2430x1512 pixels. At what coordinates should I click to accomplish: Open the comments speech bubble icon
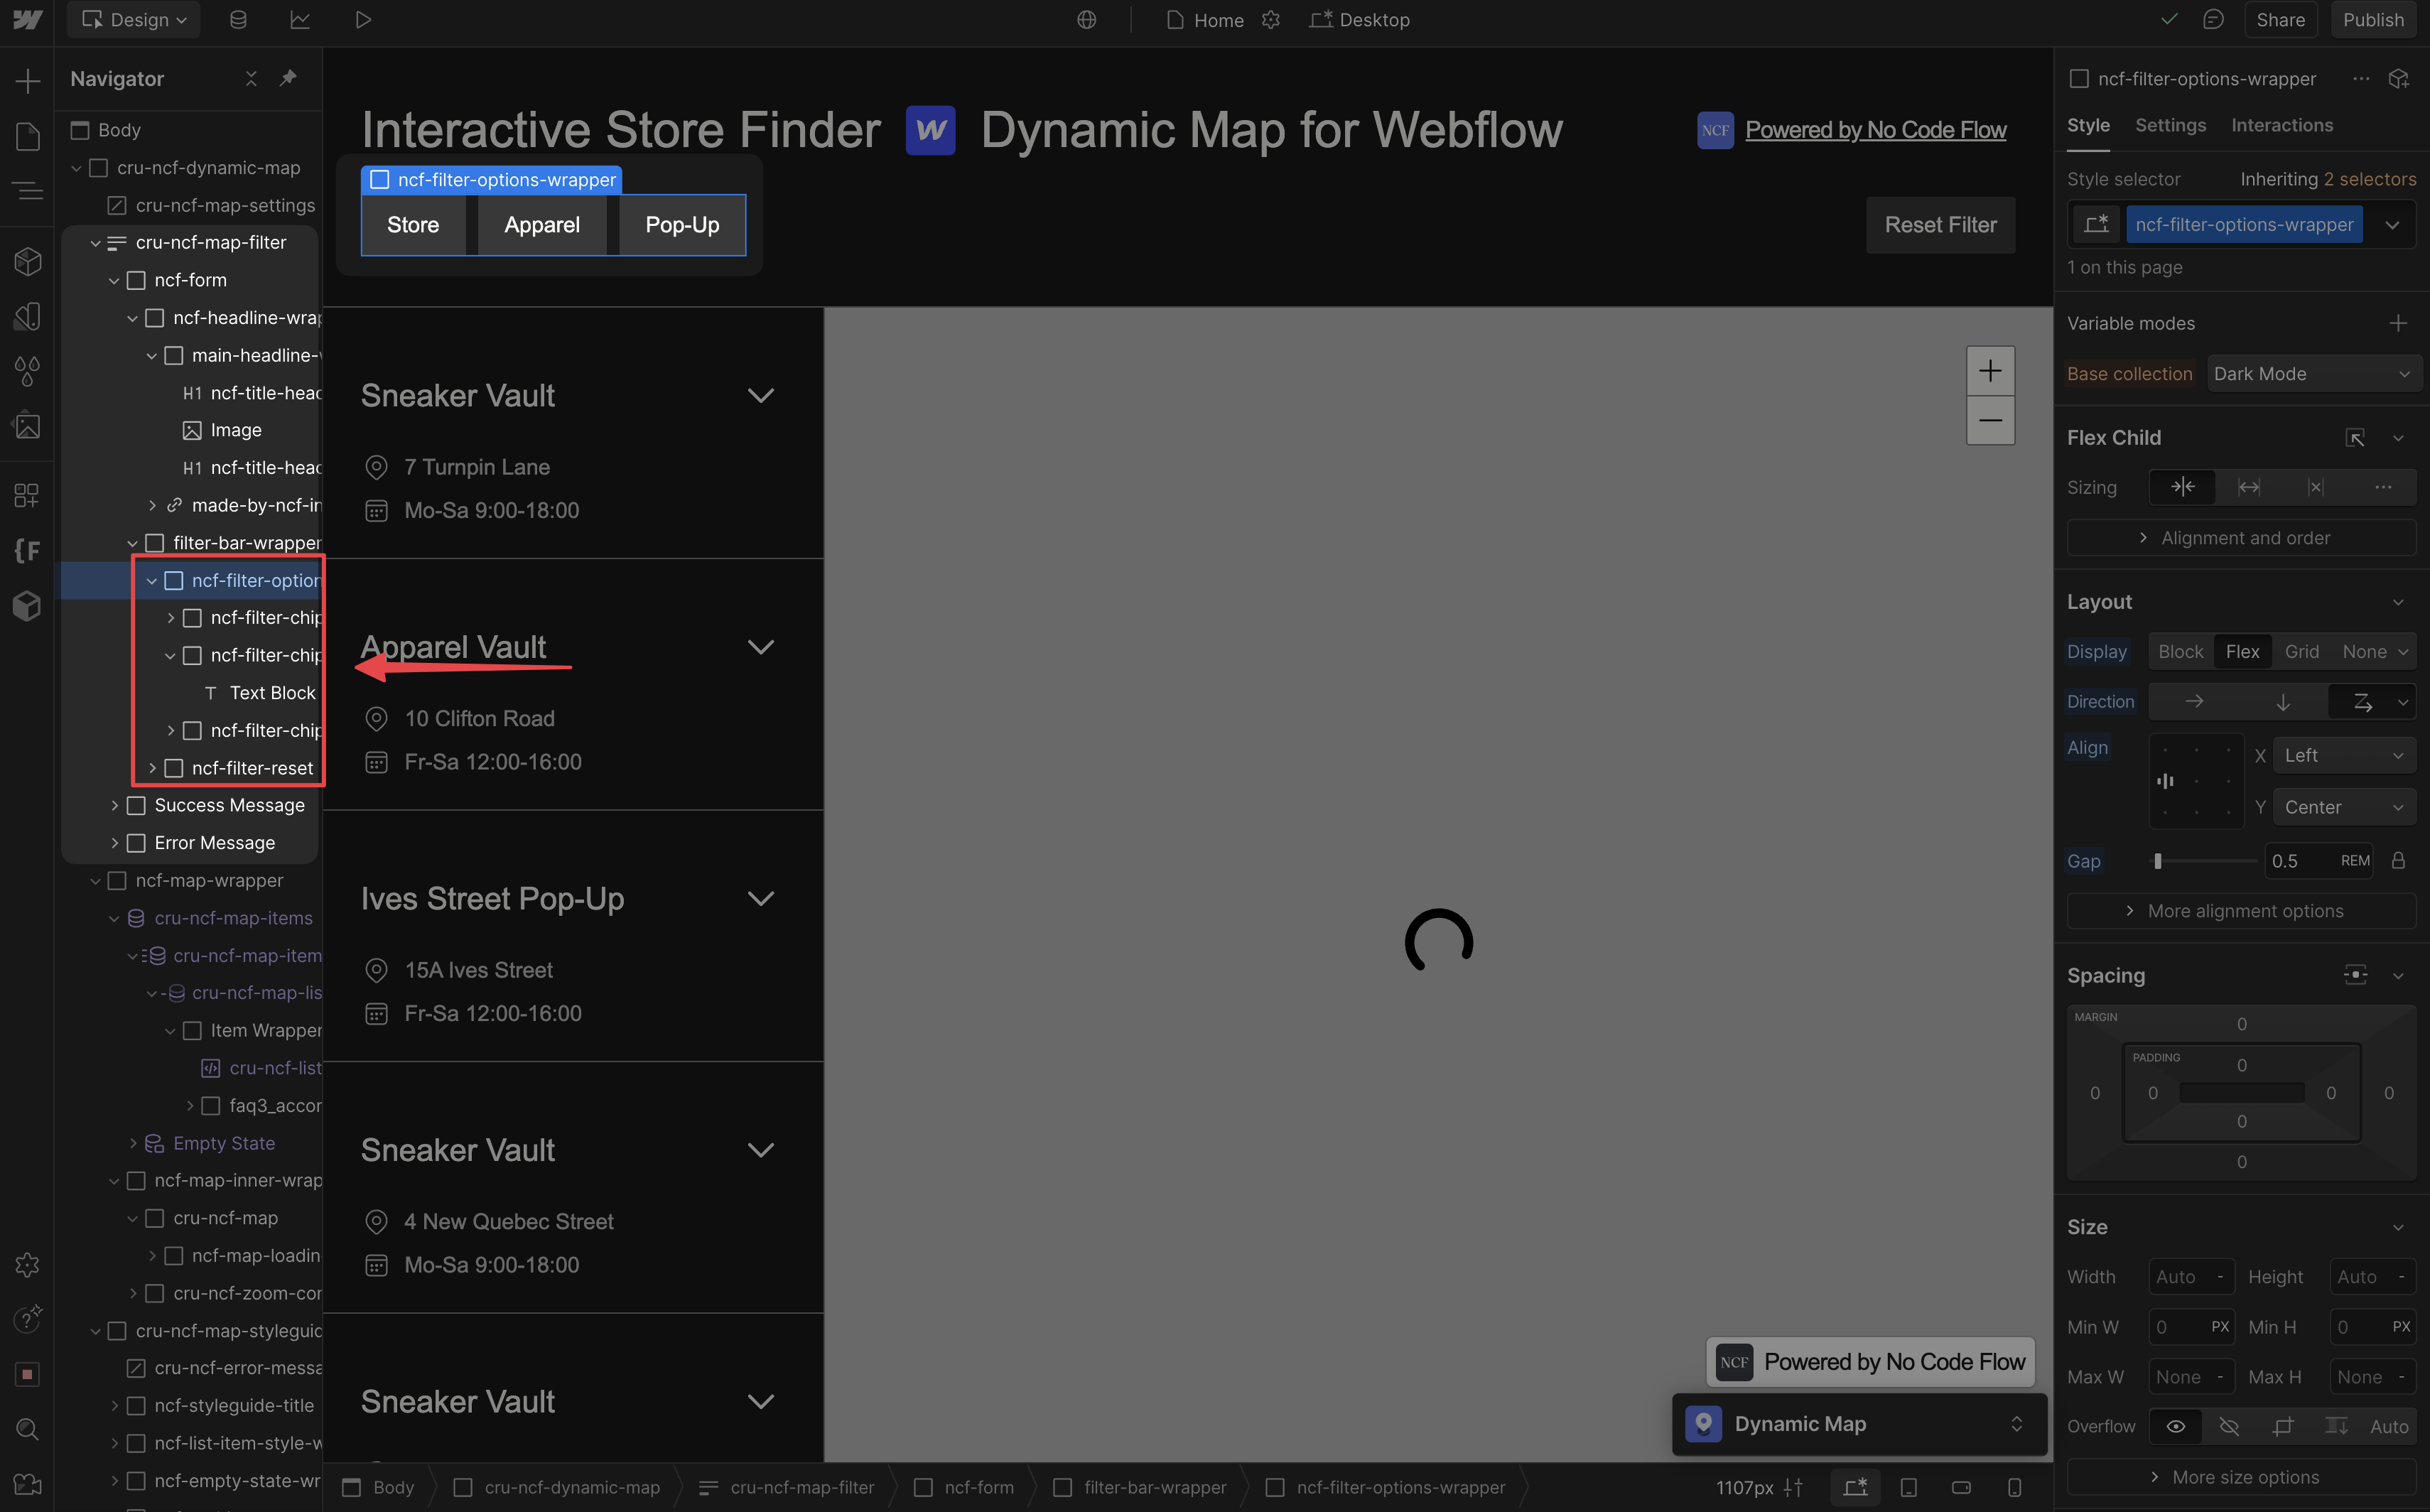pyautogui.click(x=2213, y=20)
